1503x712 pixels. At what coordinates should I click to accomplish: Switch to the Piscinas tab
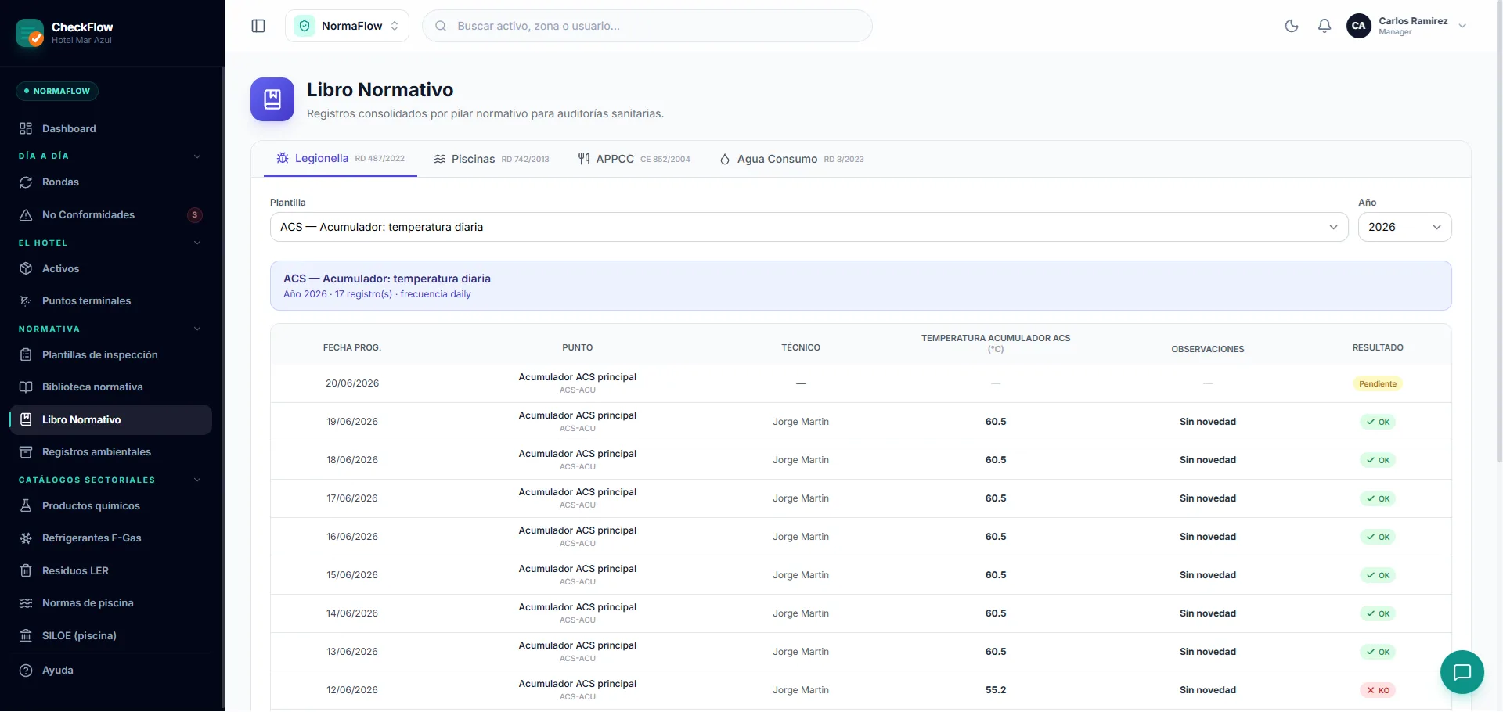(x=491, y=159)
